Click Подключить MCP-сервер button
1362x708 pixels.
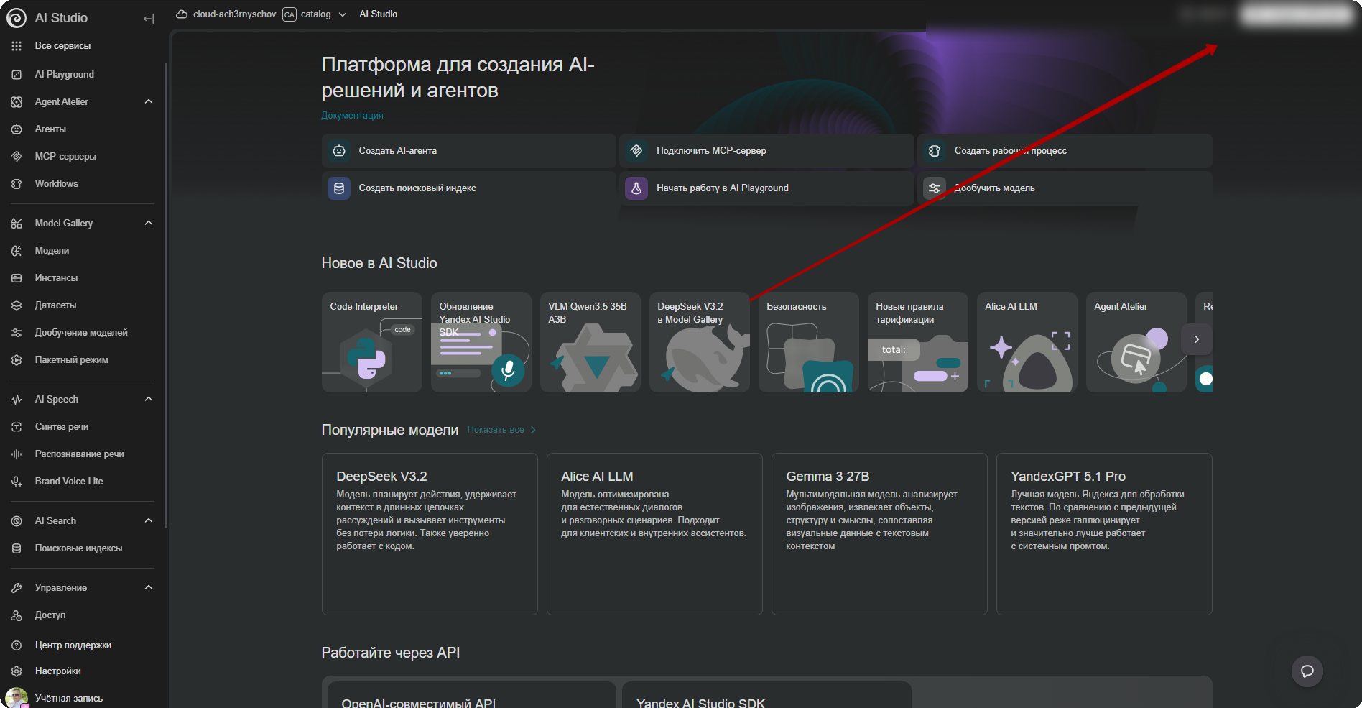point(766,151)
